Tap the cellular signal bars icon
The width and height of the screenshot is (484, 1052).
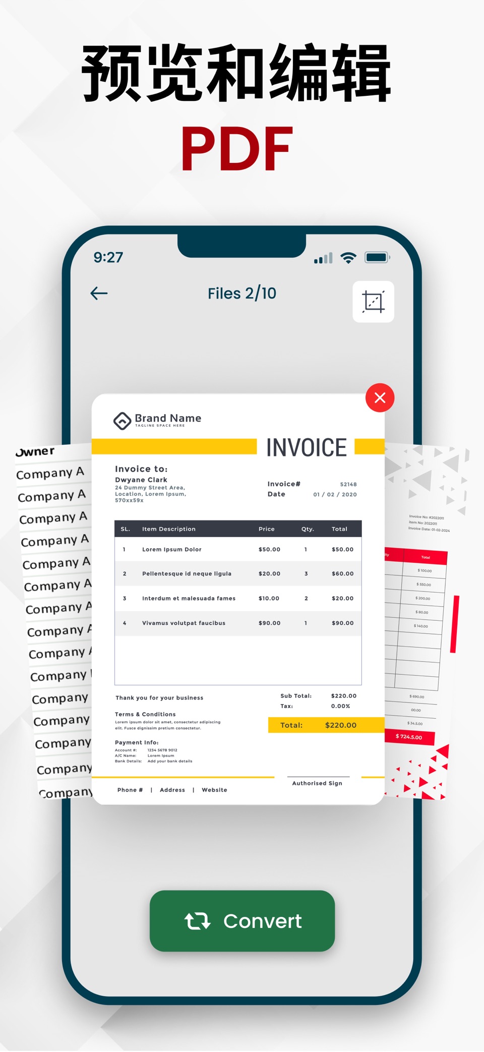point(323,258)
